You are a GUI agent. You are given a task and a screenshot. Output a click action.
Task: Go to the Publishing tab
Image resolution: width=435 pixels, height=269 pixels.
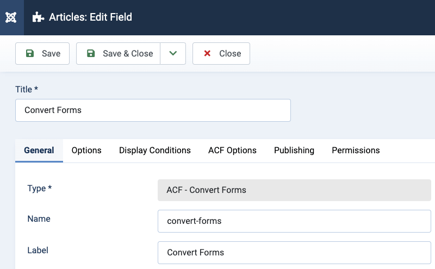click(294, 151)
